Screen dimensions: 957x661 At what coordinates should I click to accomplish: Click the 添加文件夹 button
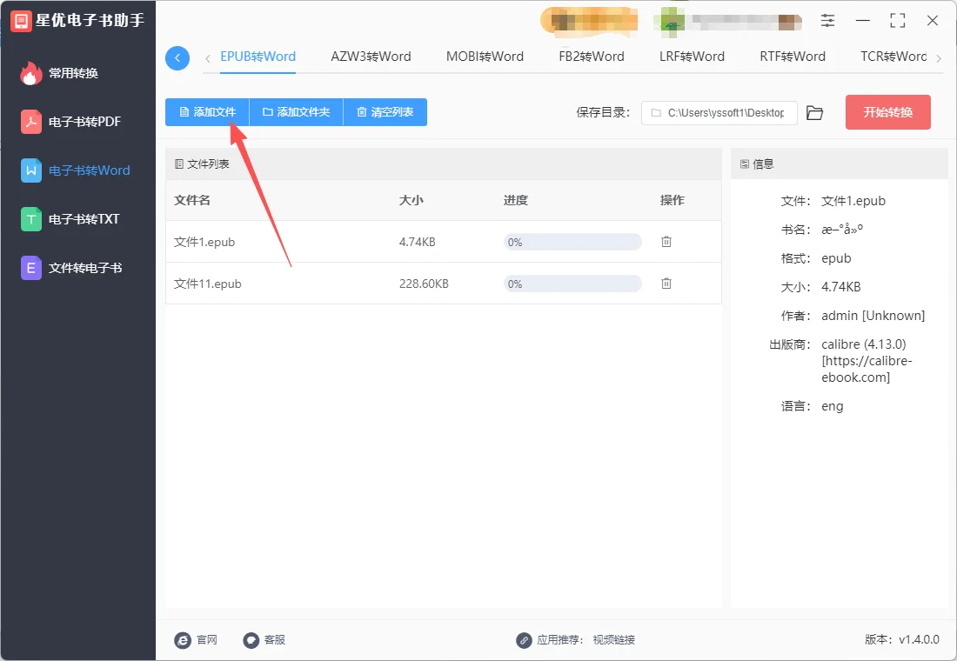pyautogui.click(x=296, y=112)
